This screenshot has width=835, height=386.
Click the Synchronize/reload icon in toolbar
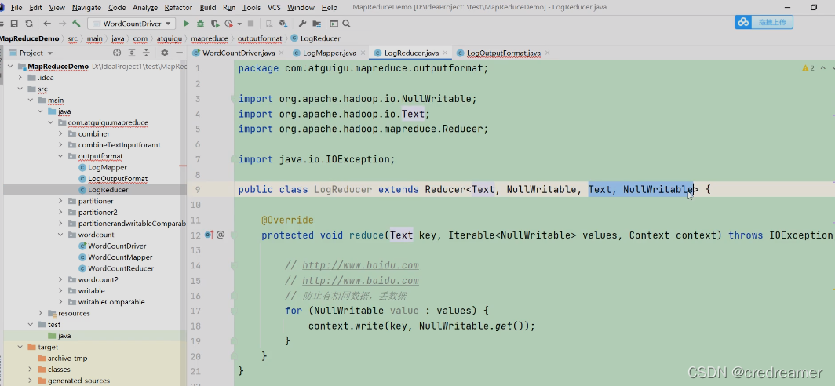pos(29,24)
